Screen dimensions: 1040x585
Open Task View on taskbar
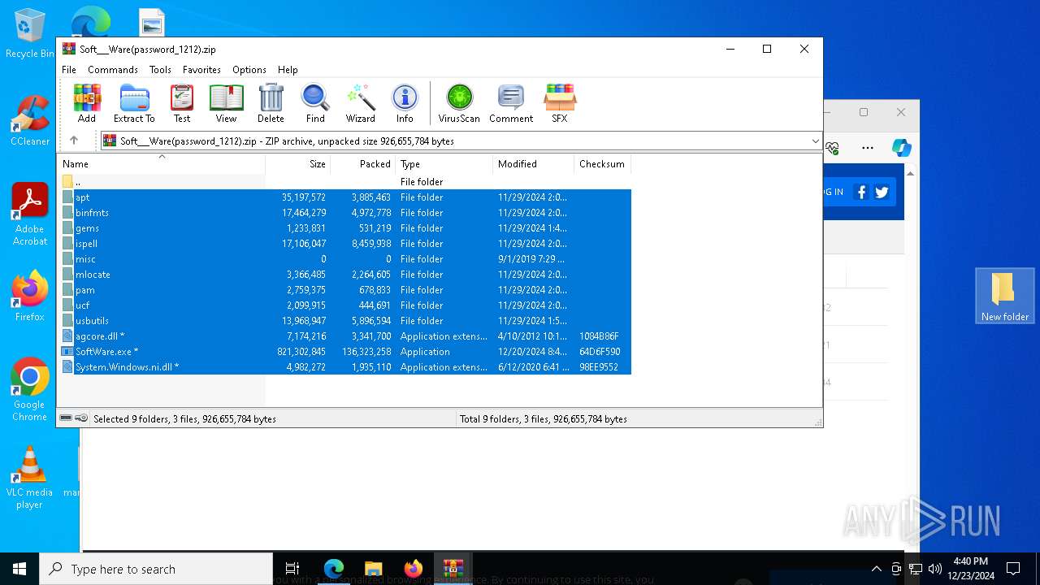click(292, 569)
